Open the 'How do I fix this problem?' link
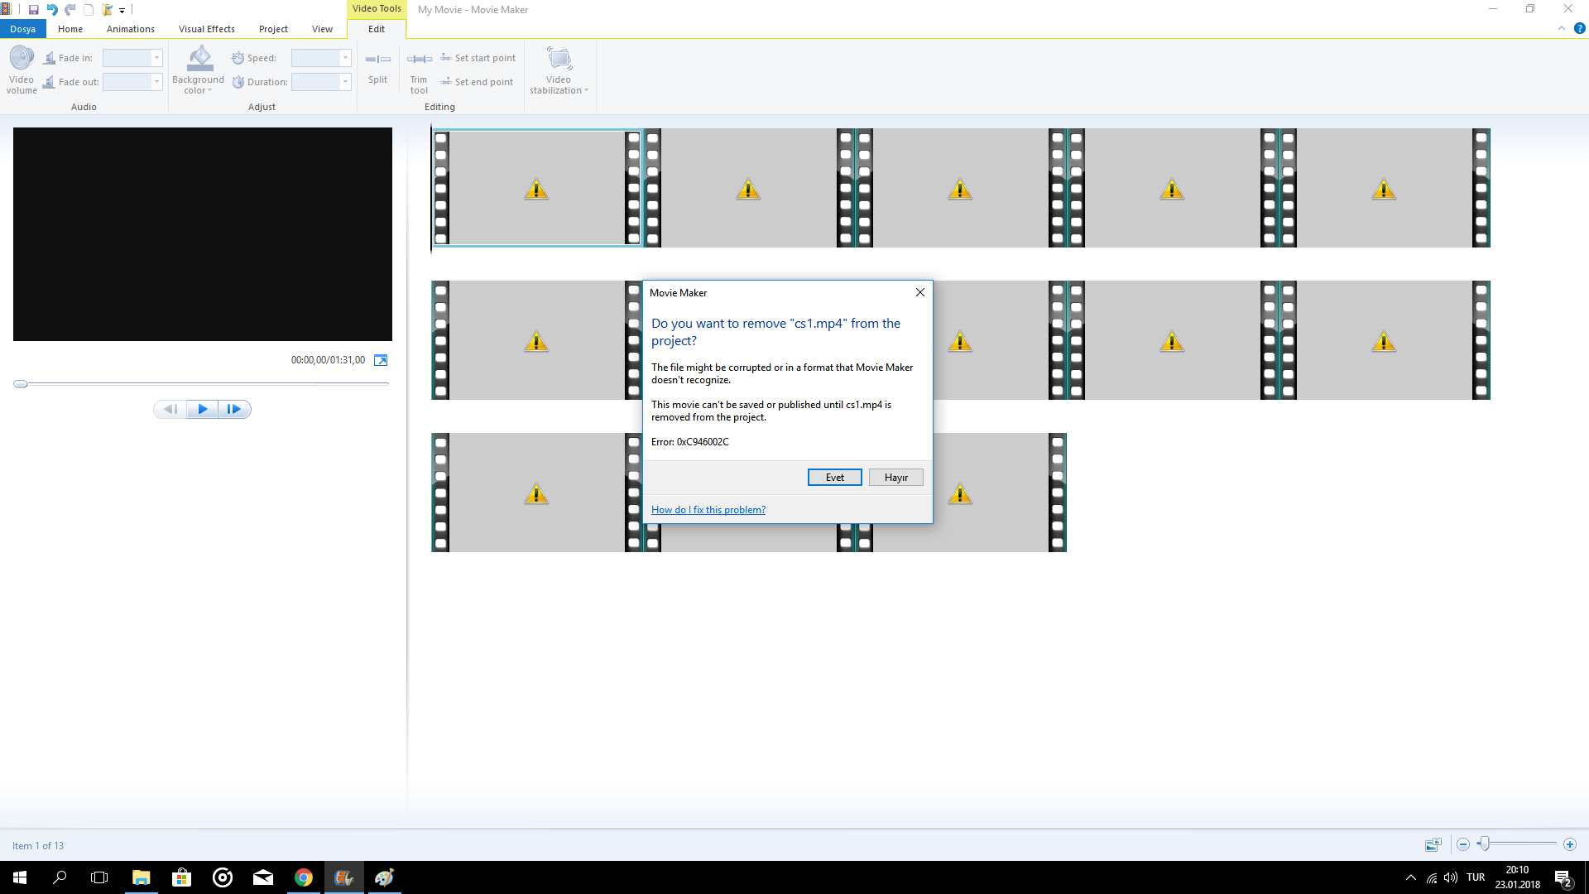1589x894 pixels. [708, 510]
